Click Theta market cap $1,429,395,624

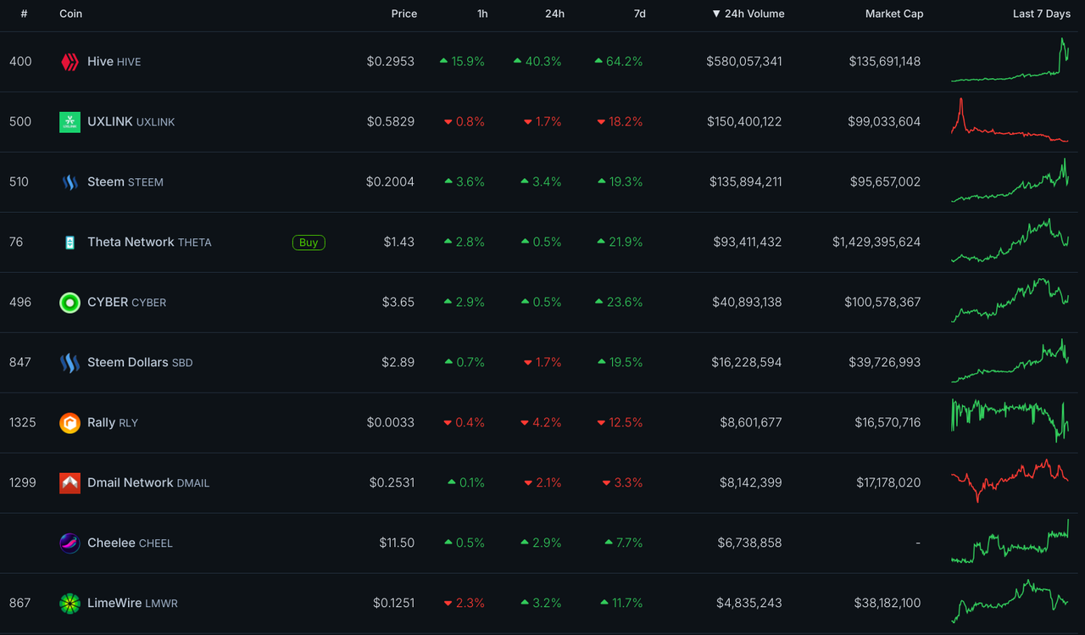click(876, 242)
